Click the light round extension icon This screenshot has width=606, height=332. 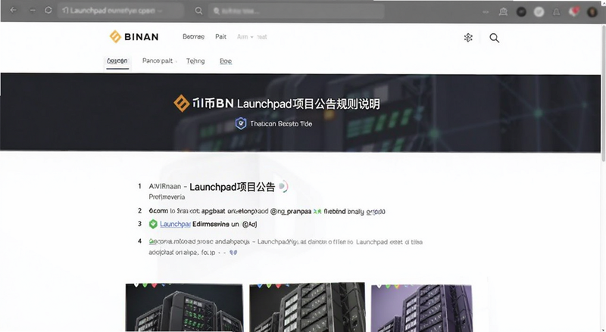point(539,11)
